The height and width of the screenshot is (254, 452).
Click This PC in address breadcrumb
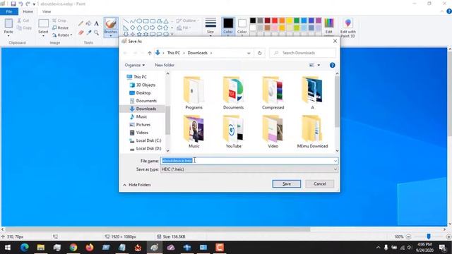tap(174, 53)
